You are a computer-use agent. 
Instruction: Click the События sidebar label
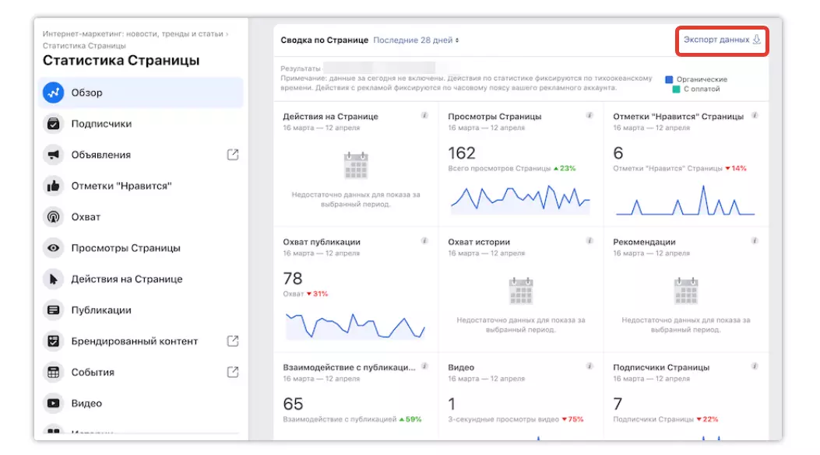click(x=93, y=373)
